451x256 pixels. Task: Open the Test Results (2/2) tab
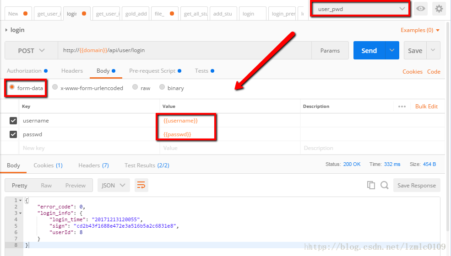(x=147, y=165)
